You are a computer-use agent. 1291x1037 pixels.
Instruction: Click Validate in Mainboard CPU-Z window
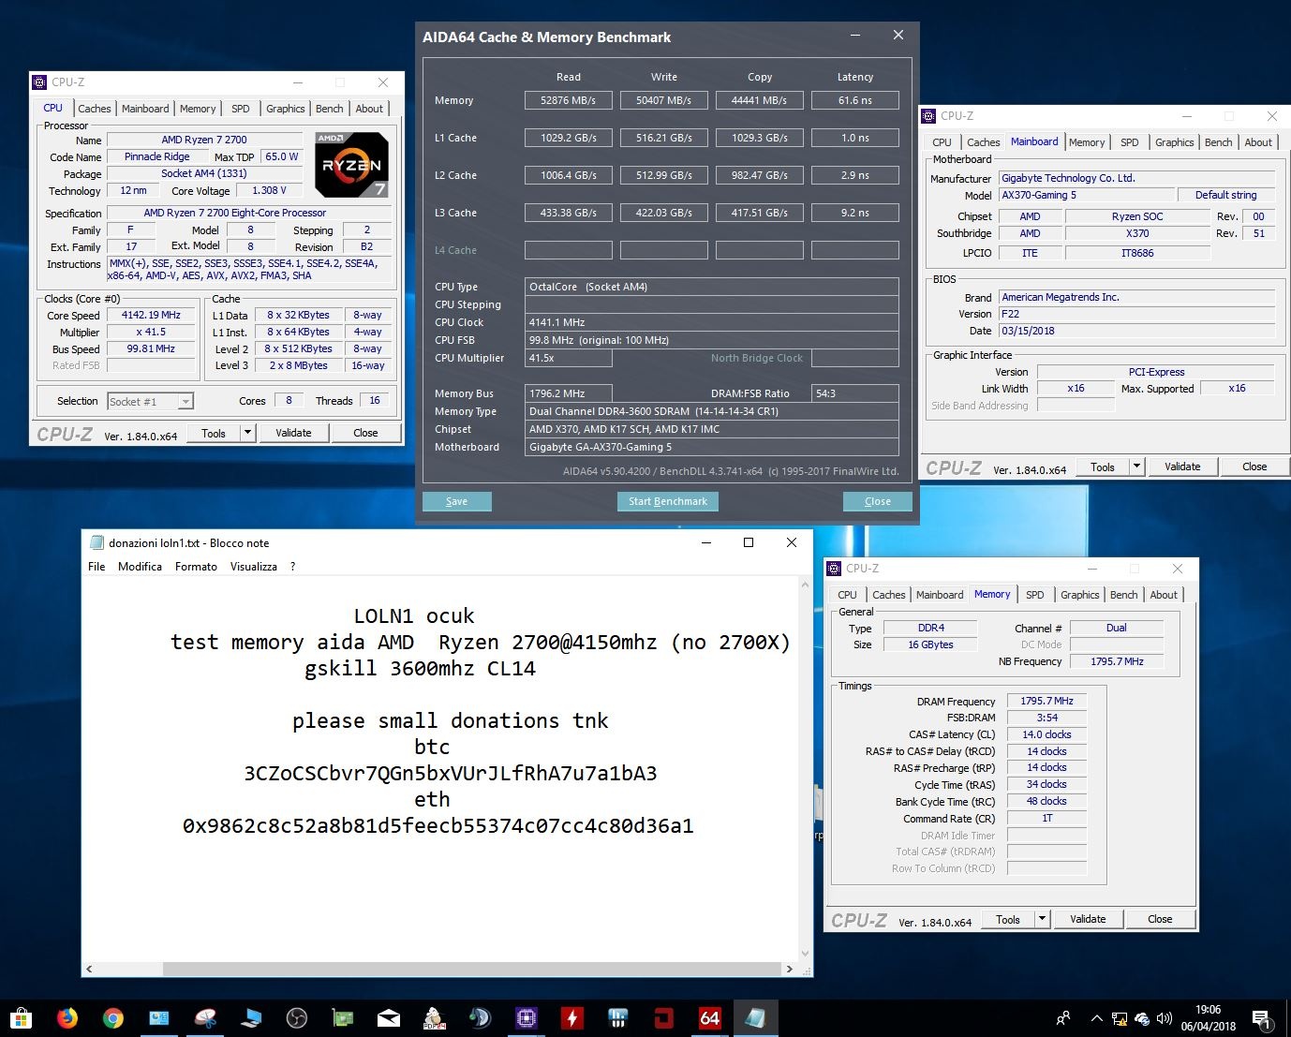pyautogui.click(x=1182, y=467)
